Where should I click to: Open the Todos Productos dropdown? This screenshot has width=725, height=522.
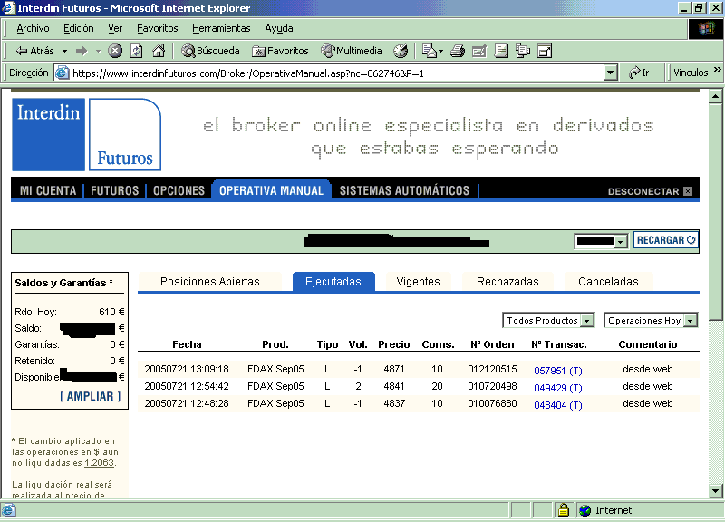point(587,321)
